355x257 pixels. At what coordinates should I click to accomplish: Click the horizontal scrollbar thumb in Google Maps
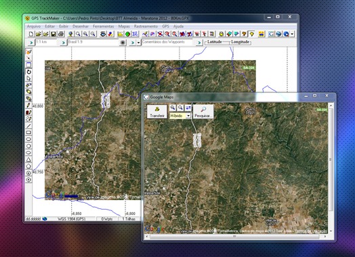click(234, 237)
